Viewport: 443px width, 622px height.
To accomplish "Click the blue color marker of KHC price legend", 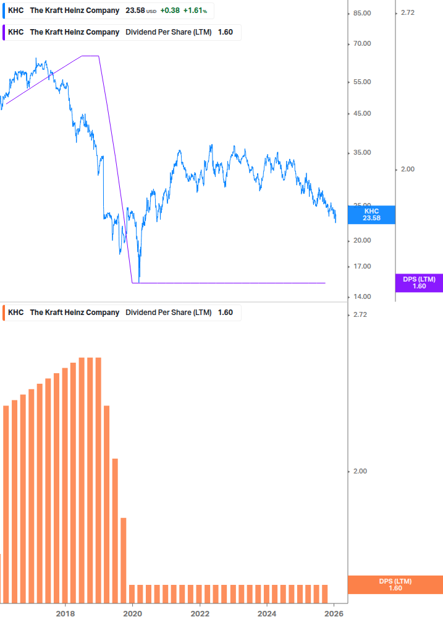I will point(4,11).
